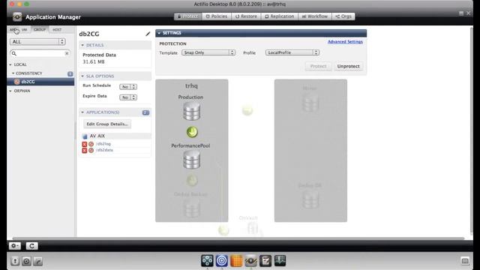Switch to the Restore tab
Viewport: 480px width, 270px height.
click(x=247, y=16)
